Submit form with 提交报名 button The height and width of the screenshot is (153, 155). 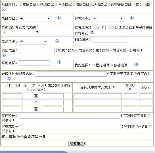point(77,143)
